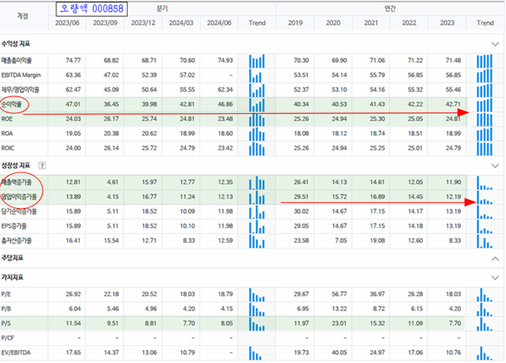
Task: Click the 2023 annual column header
Action: (449, 23)
